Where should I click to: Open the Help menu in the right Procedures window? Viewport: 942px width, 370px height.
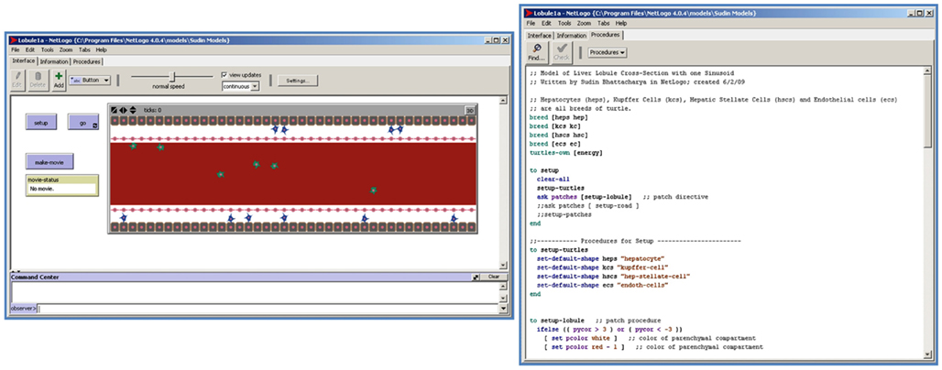(621, 23)
